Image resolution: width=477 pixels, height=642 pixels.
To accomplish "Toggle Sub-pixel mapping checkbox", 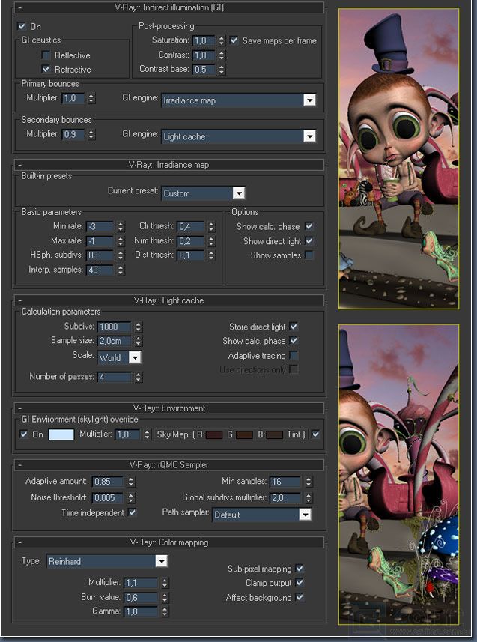I will point(300,569).
